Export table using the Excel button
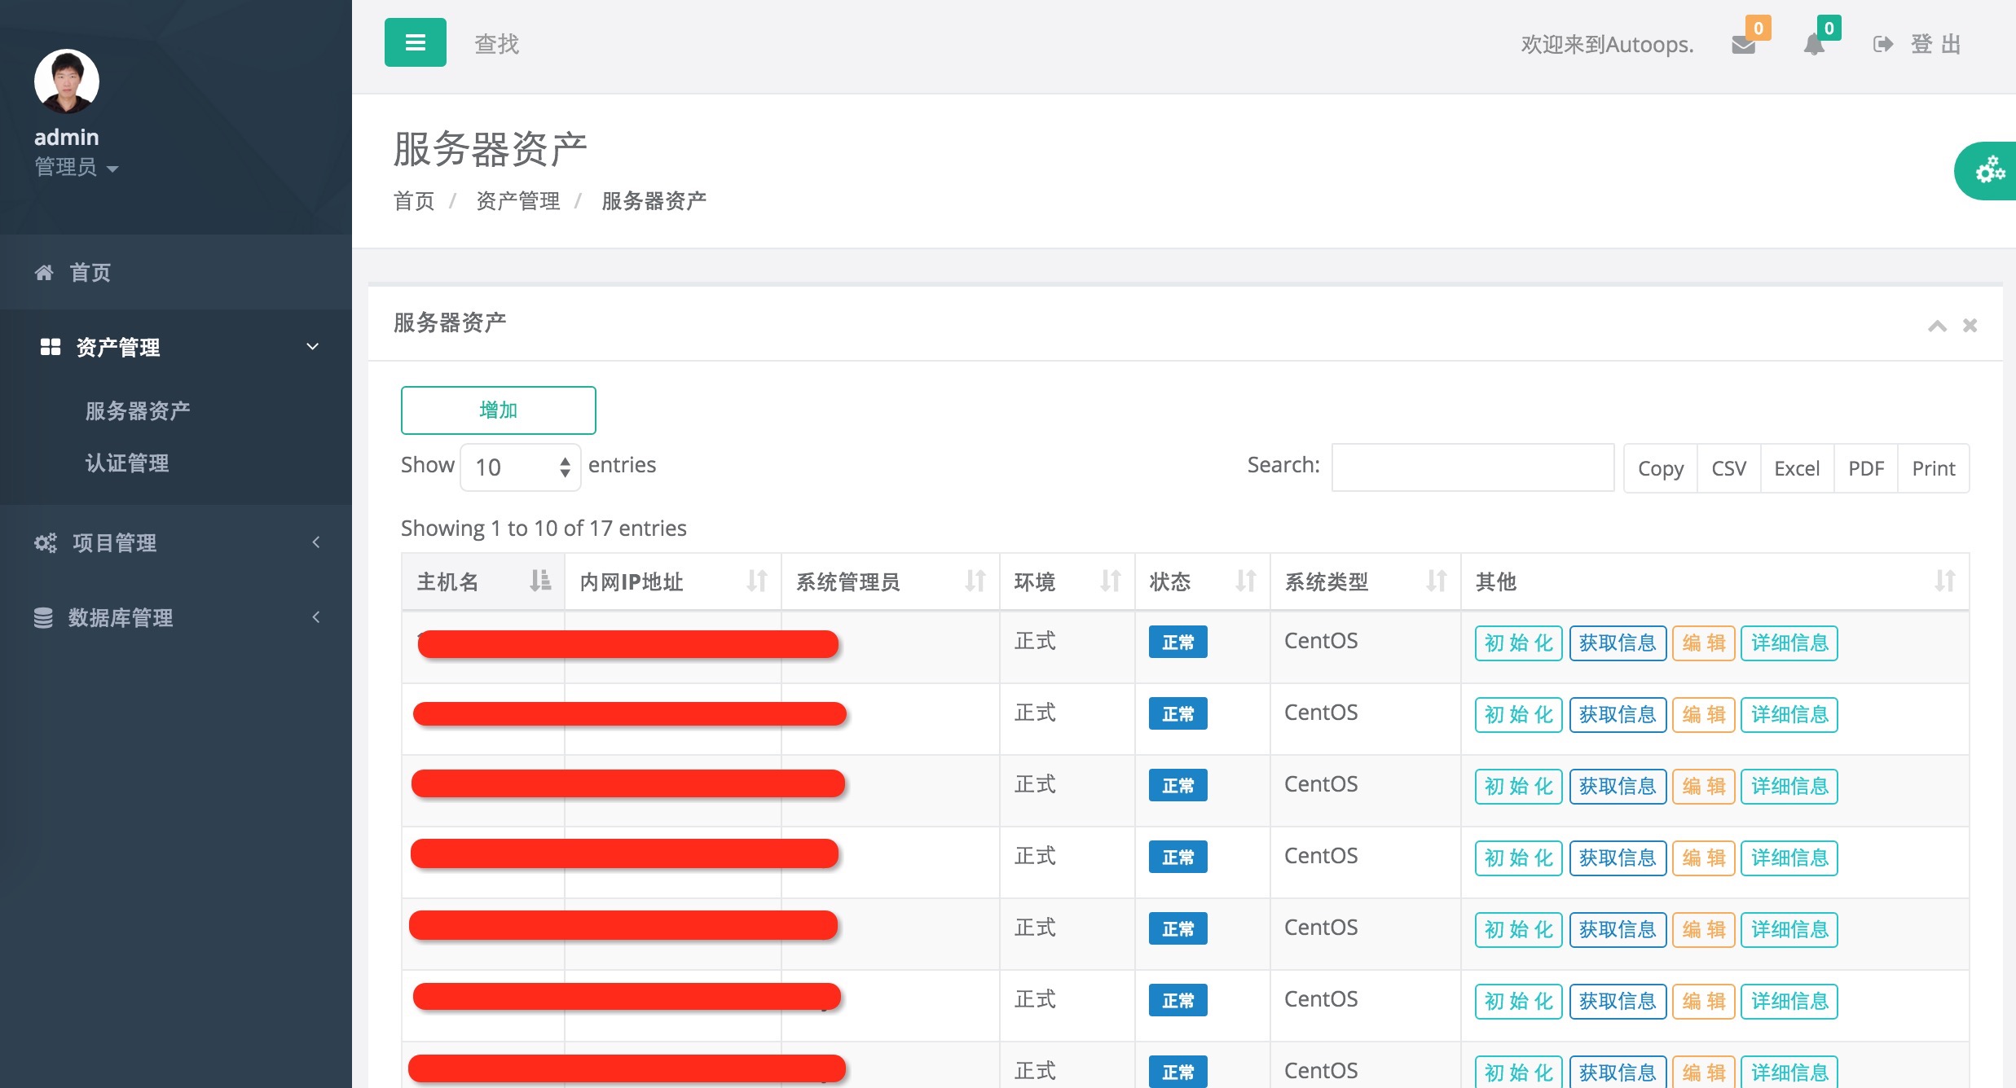Viewport: 2016px width, 1088px height. pyautogui.click(x=1796, y=468)
